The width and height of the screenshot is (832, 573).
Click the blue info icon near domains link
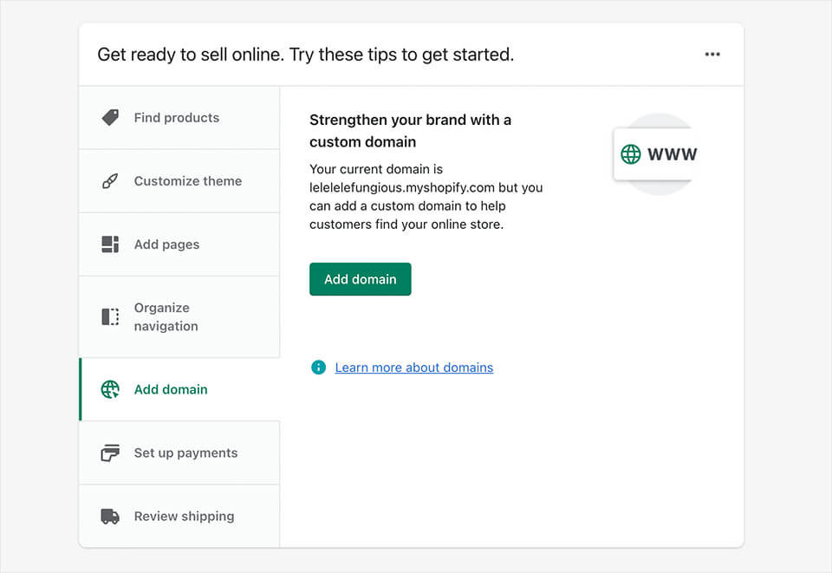click(x=319, y=368)
